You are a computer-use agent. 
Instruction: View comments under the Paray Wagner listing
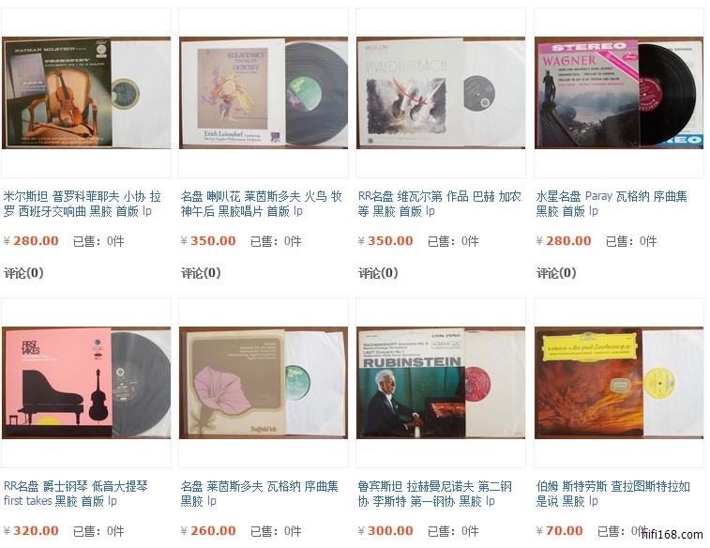556,273
